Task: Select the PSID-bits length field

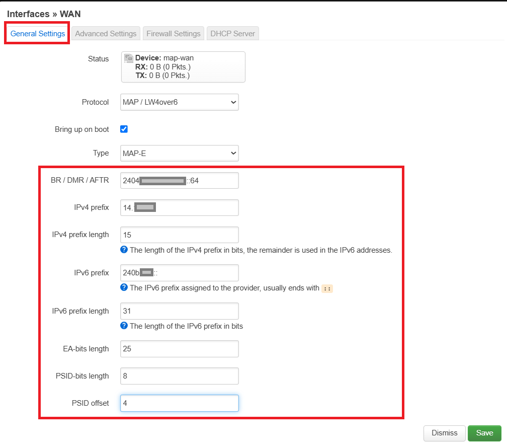Action: coord(179,376)
